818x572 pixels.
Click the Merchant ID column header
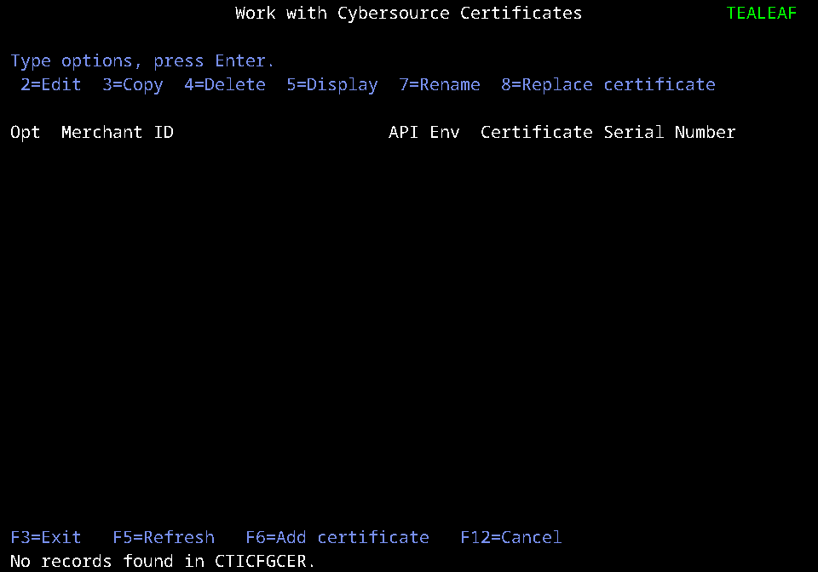[x=118, y=132]
